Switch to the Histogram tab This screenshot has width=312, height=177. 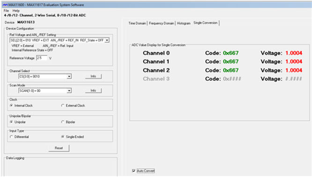tap(184, 23)
